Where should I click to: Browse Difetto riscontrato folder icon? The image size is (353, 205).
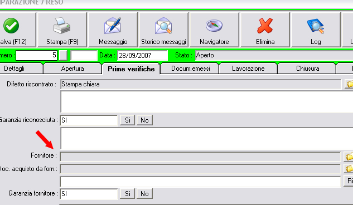click(349, 84)
